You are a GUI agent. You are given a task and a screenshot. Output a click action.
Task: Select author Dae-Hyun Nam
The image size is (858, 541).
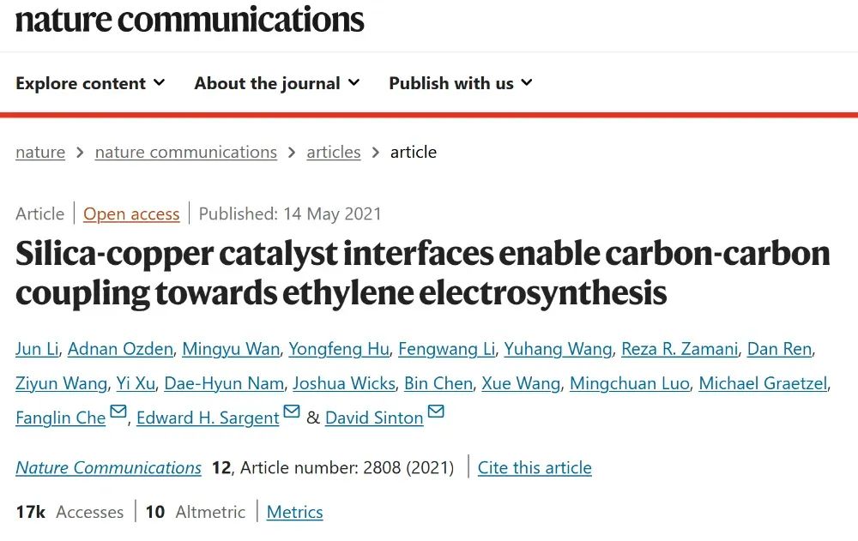(x=224, y=383)
